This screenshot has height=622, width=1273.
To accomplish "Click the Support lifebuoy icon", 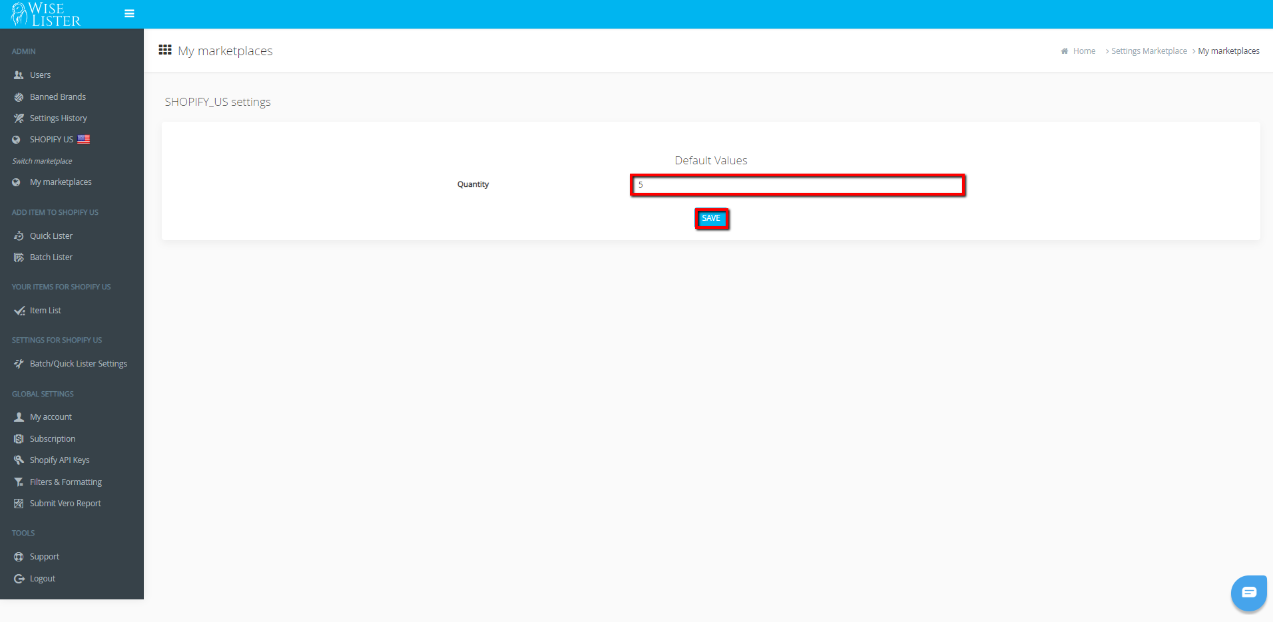I will [x=19, y=557].
